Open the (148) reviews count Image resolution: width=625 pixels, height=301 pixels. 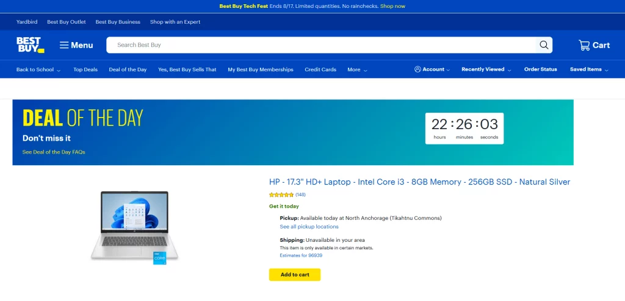click(x=300, y=195)
